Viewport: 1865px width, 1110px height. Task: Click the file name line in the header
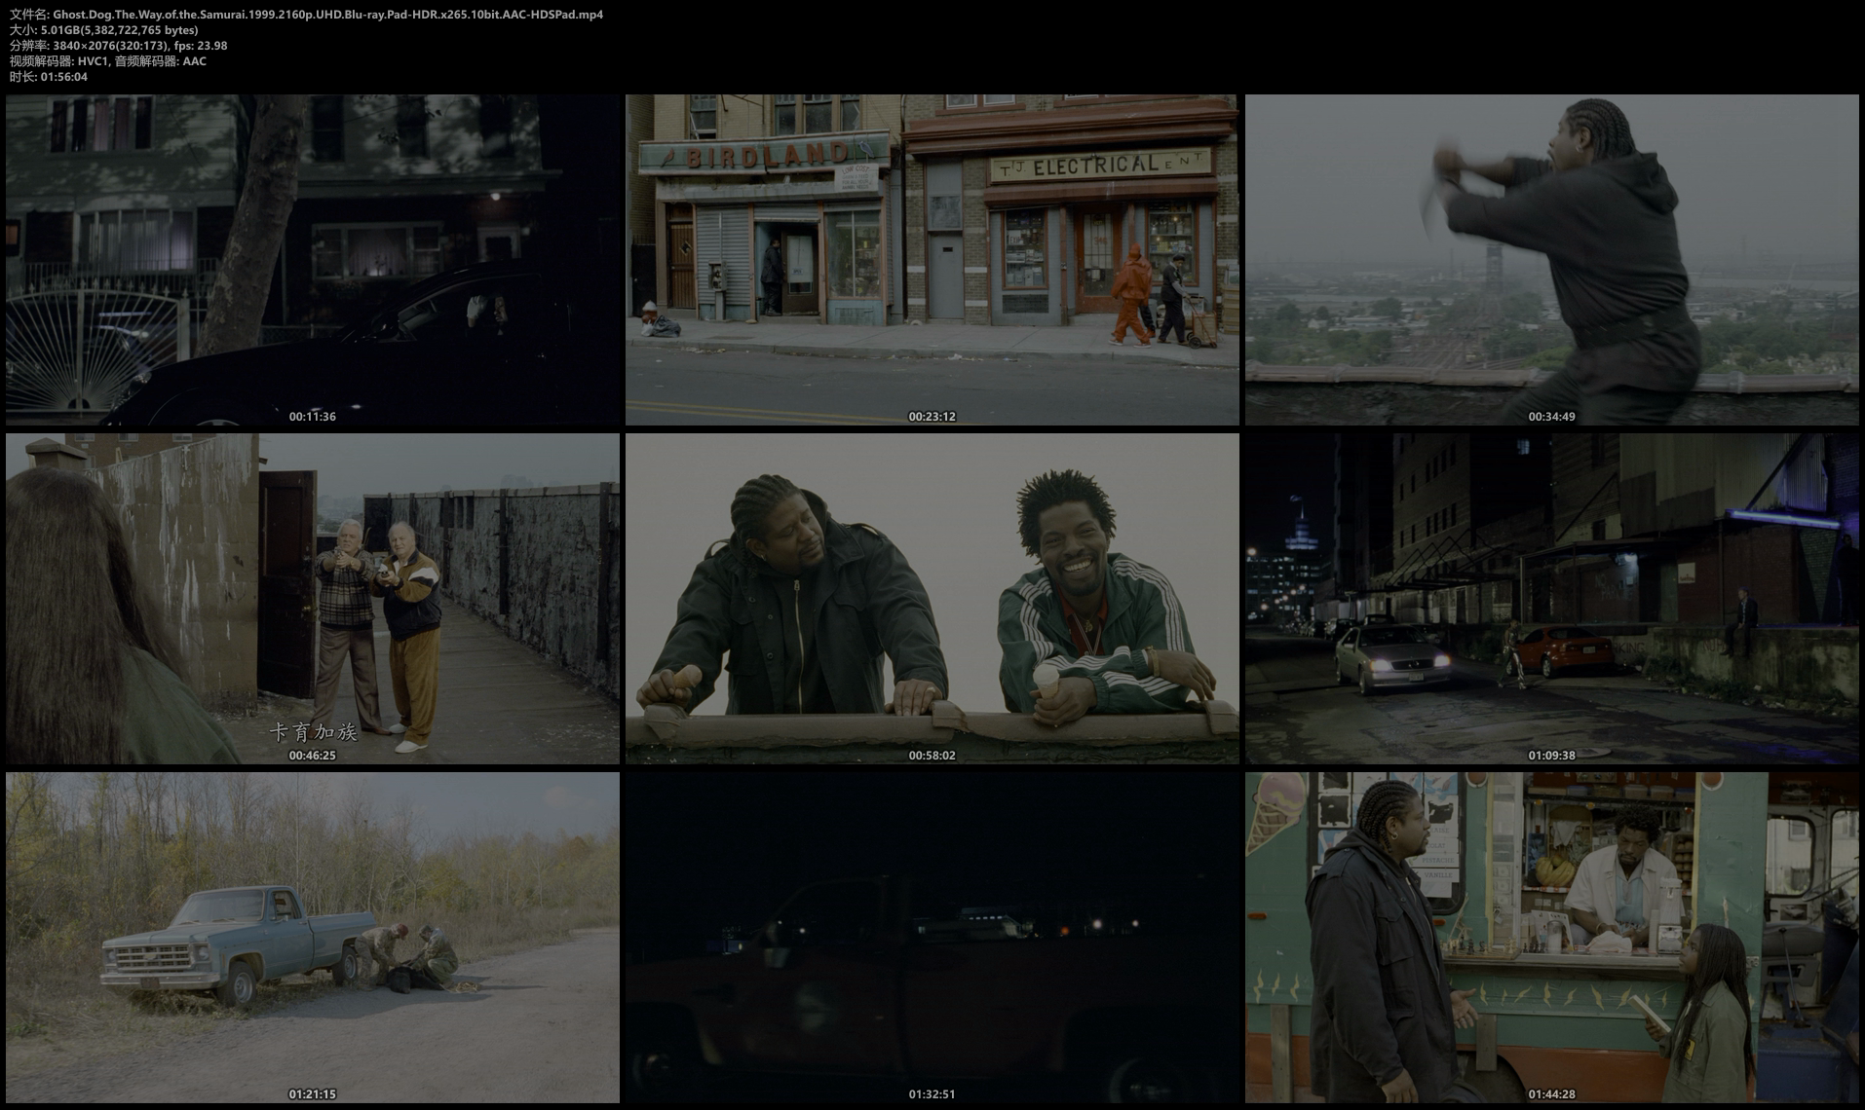click(x=306, y=15)
